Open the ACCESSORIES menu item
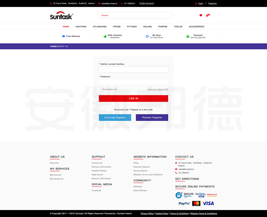 coord(197,27)
